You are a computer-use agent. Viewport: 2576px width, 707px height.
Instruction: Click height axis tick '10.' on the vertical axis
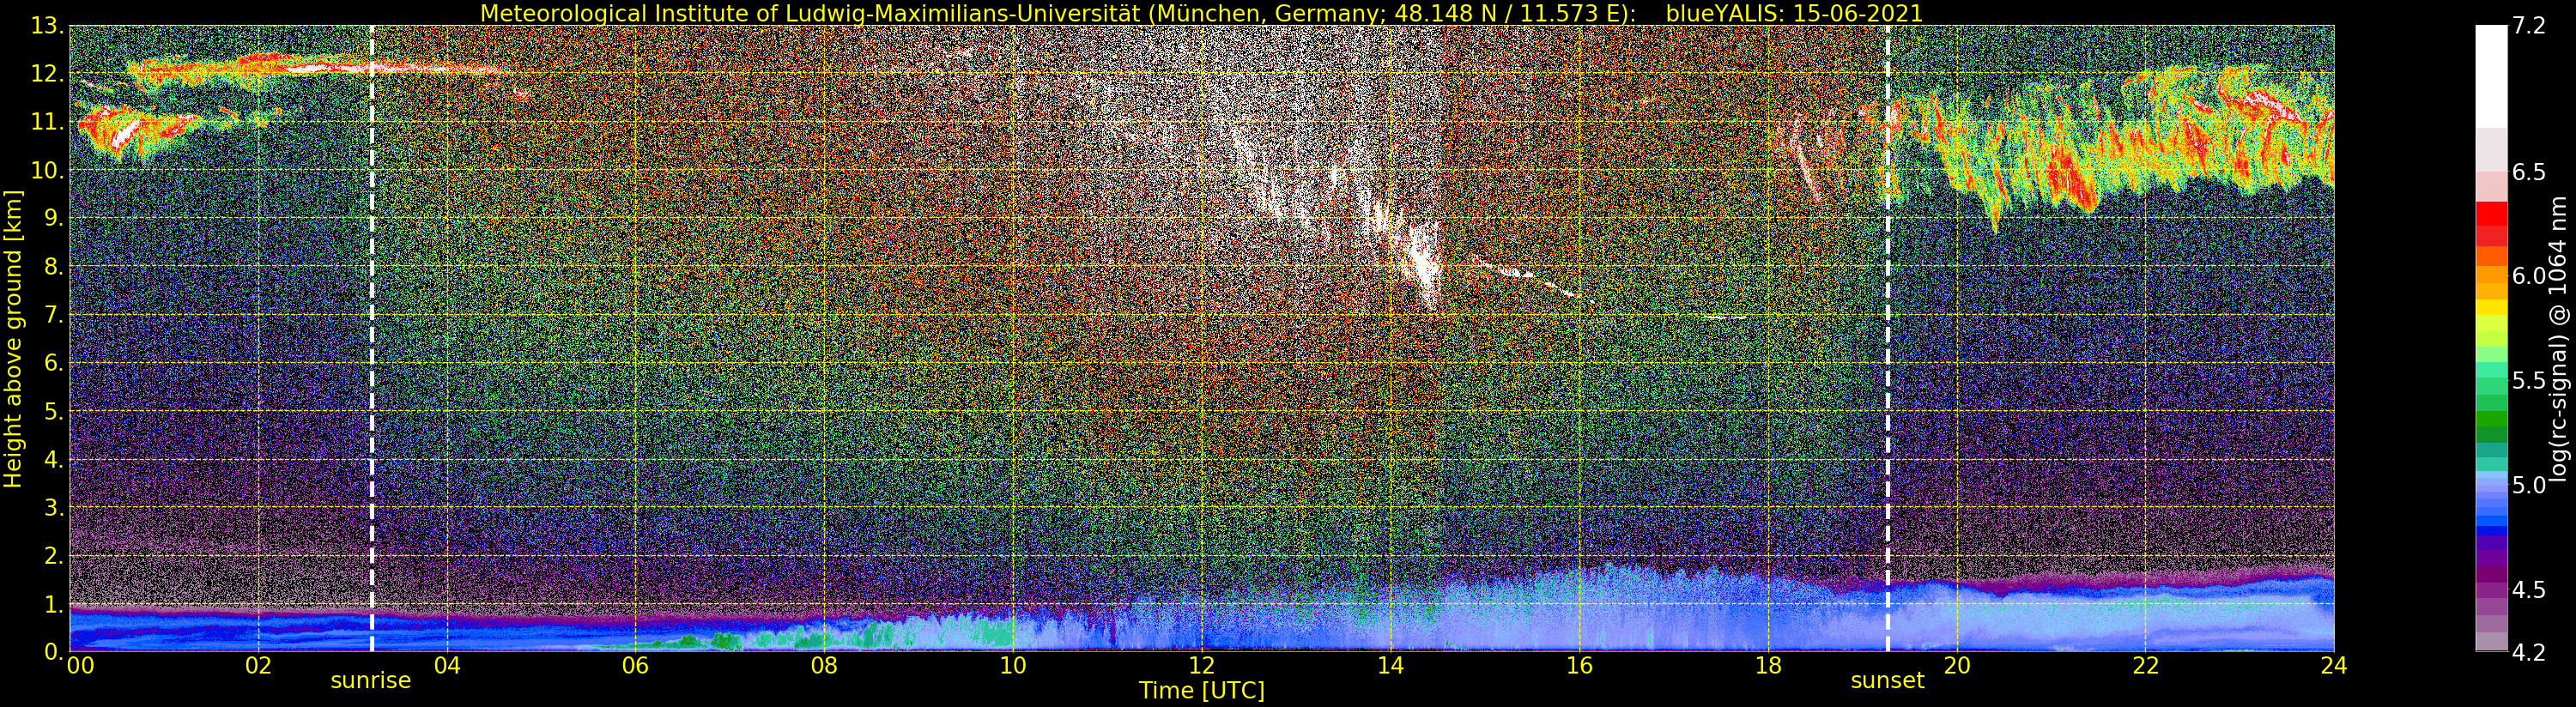47,170
